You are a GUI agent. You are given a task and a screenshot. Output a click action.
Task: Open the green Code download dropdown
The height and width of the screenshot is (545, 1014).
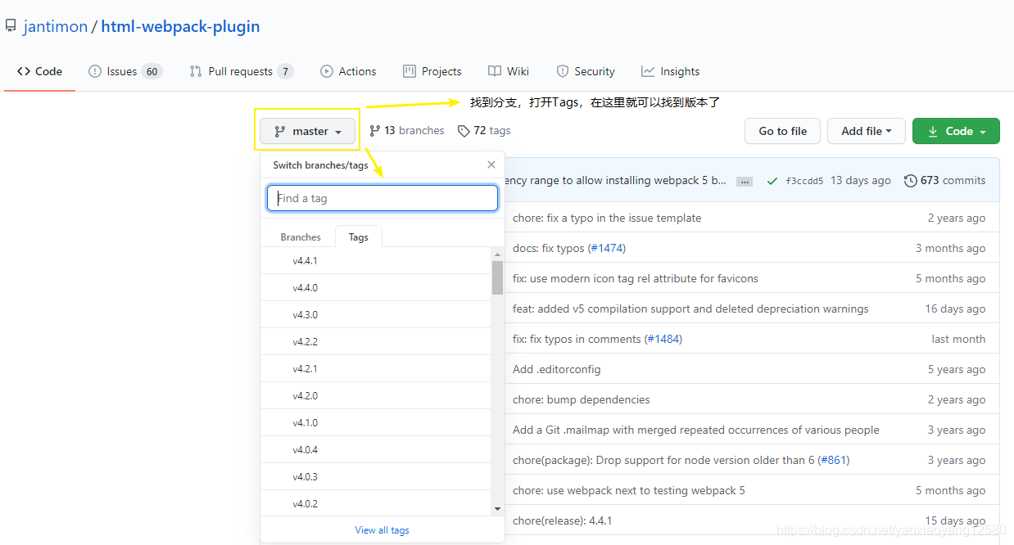(x=955, y=131)
